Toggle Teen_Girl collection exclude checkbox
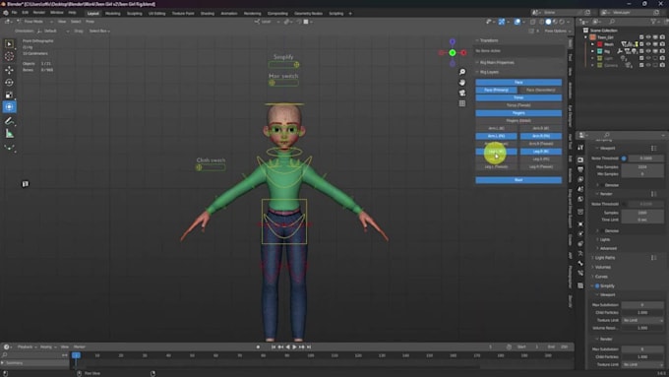The width and height of the screenshot is (669, 377). point(641,37)
